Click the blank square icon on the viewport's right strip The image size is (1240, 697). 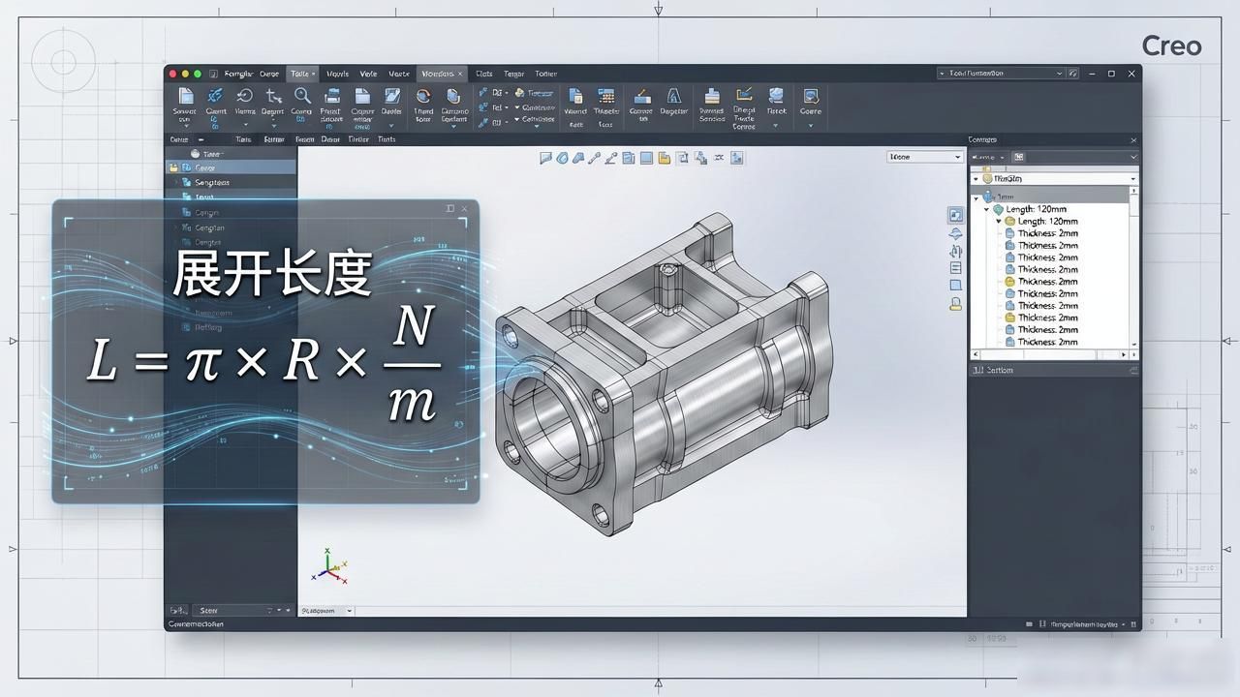[956, 286]
